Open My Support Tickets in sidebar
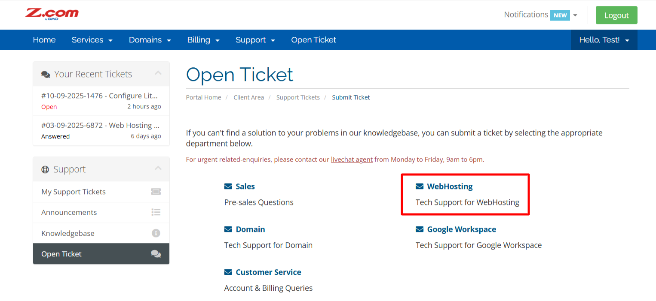656x301 pixels. 101,192
